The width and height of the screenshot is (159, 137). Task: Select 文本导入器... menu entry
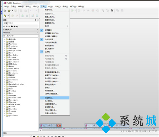[x=55, y=107]
